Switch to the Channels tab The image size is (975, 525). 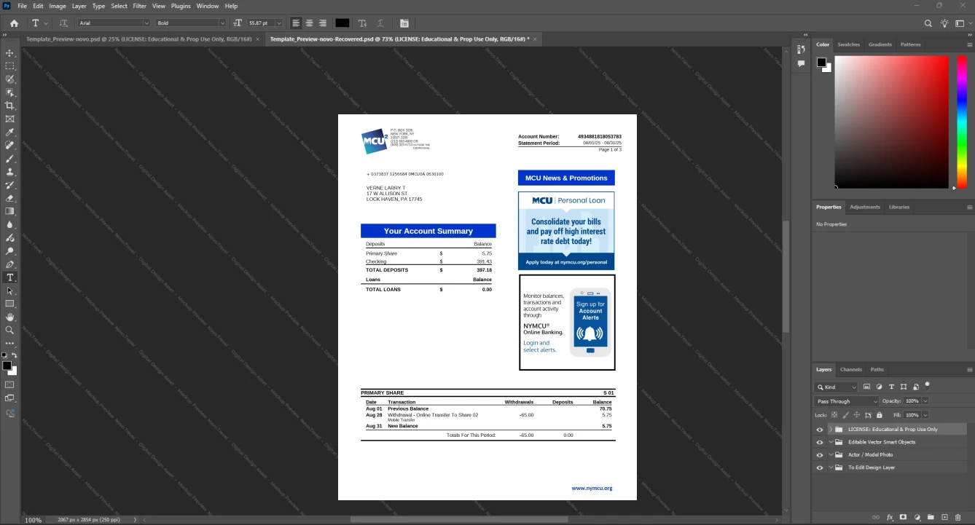[850, 369]
